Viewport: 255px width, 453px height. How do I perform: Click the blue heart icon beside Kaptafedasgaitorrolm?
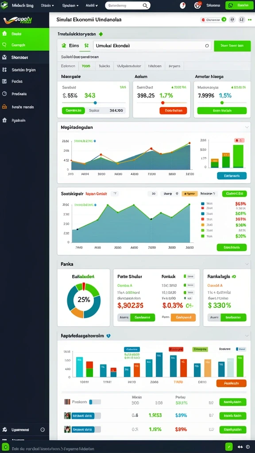[x=109, y=336]
